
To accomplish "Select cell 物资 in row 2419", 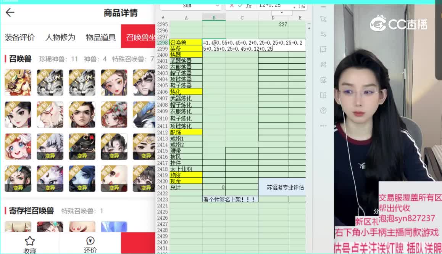I will [186, 175].
